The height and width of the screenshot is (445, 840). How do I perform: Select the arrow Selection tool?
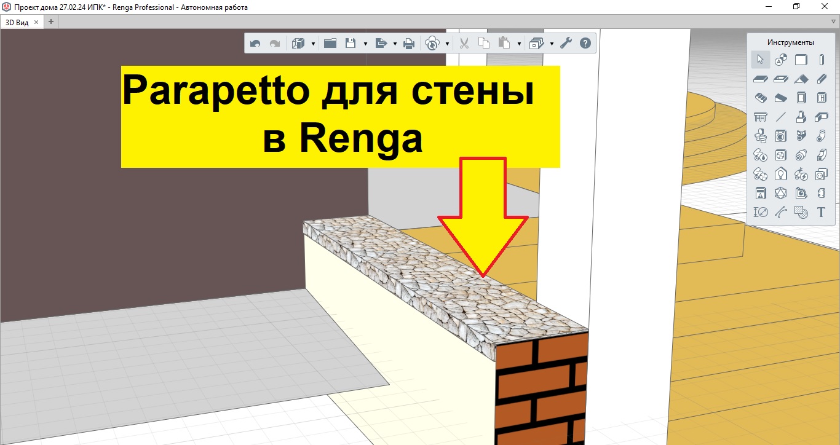(761, 60)
